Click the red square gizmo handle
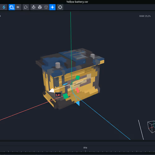This screenshot has width=155, height=155. coord(77,90)
